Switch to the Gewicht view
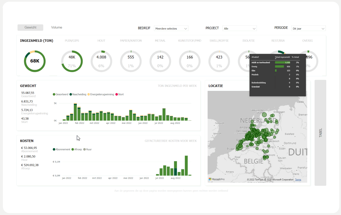This screenshot has height=215, width=341. [x=30, y=27]
